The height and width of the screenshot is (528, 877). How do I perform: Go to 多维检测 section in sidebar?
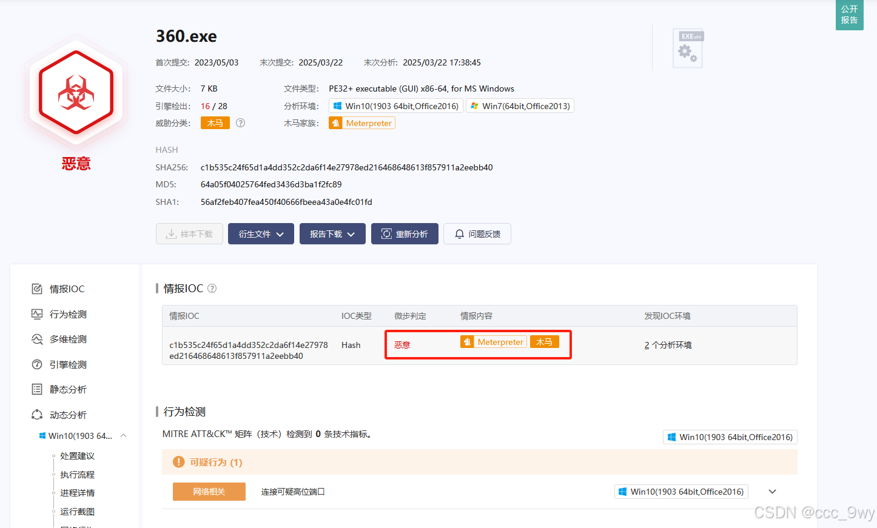(68, 339)
